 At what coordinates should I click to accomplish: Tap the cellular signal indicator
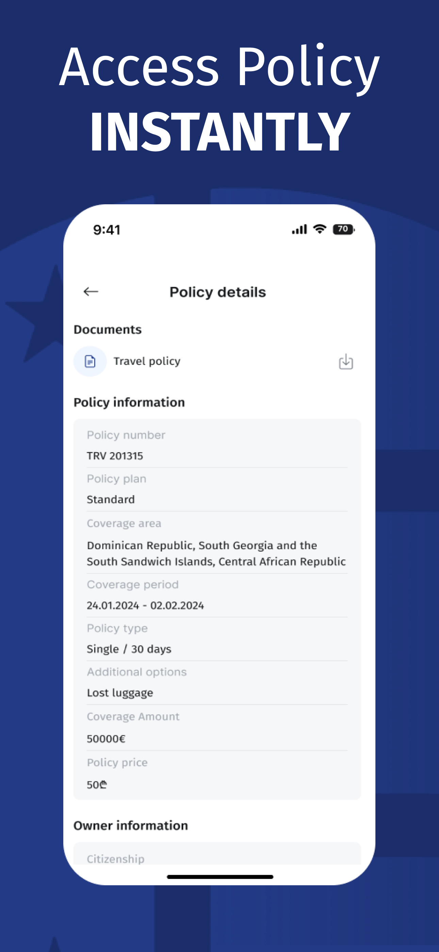299,229
